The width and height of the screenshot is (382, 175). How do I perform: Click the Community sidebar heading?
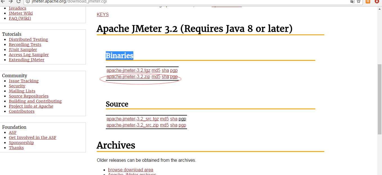point(15,76)
